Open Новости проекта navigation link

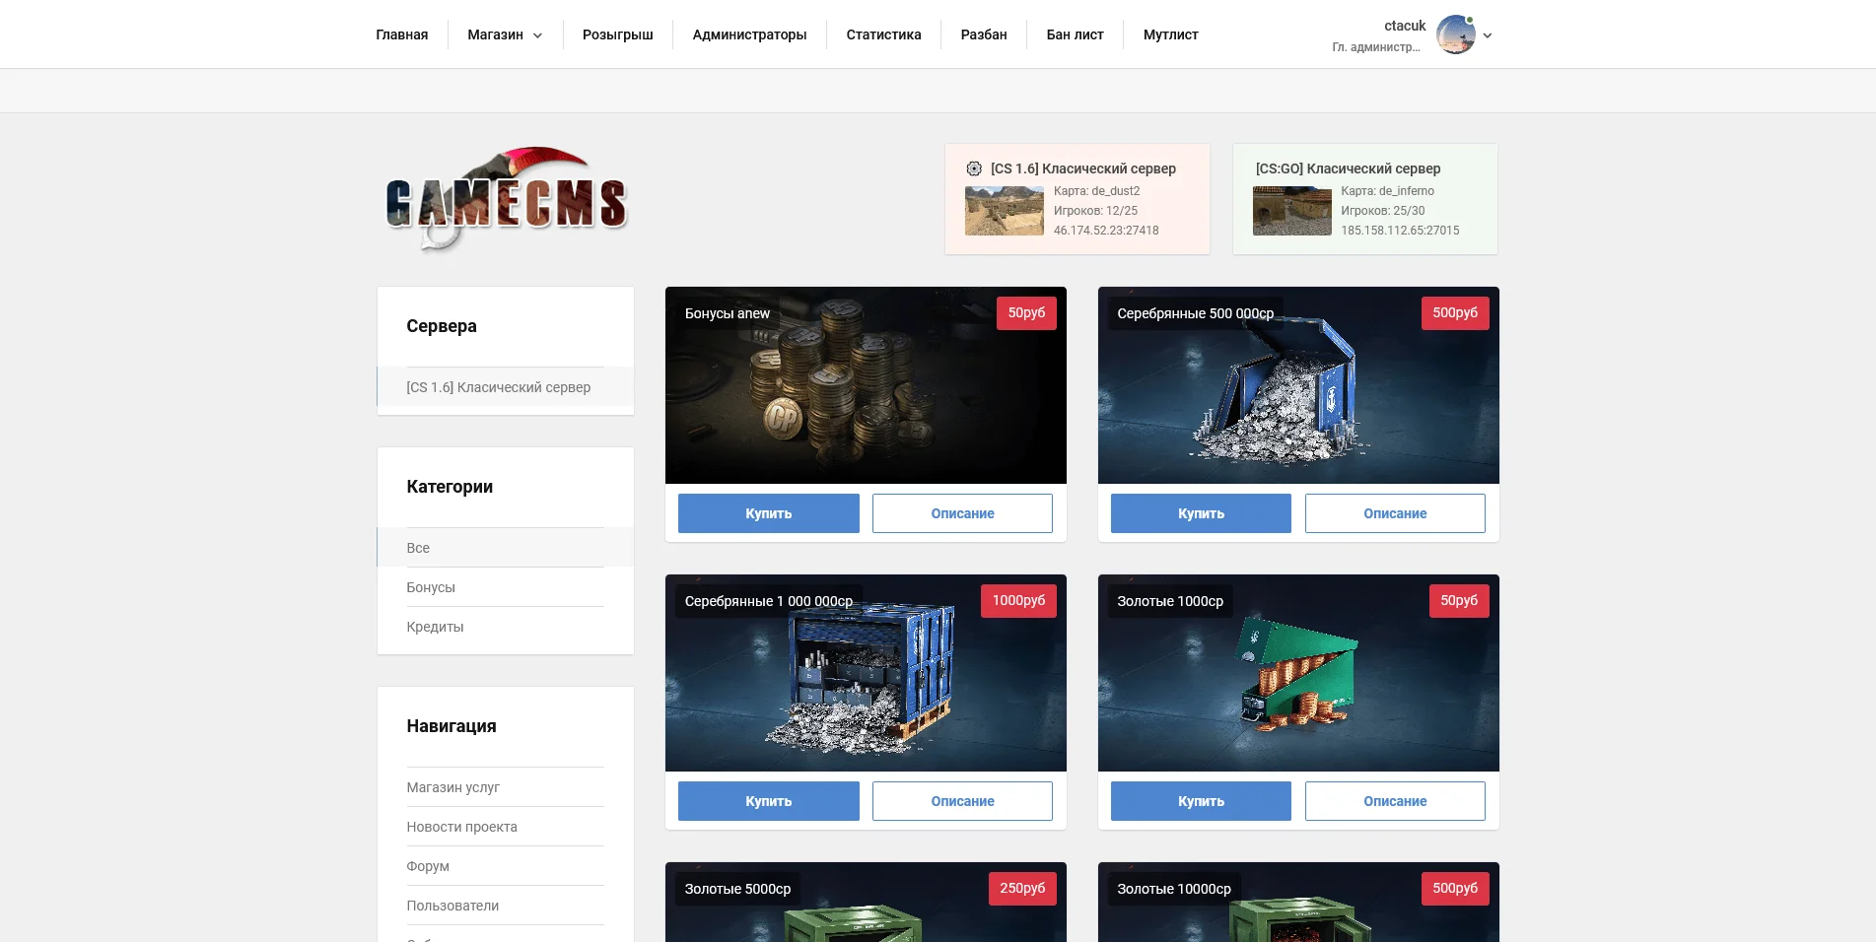tap(461, 827)
